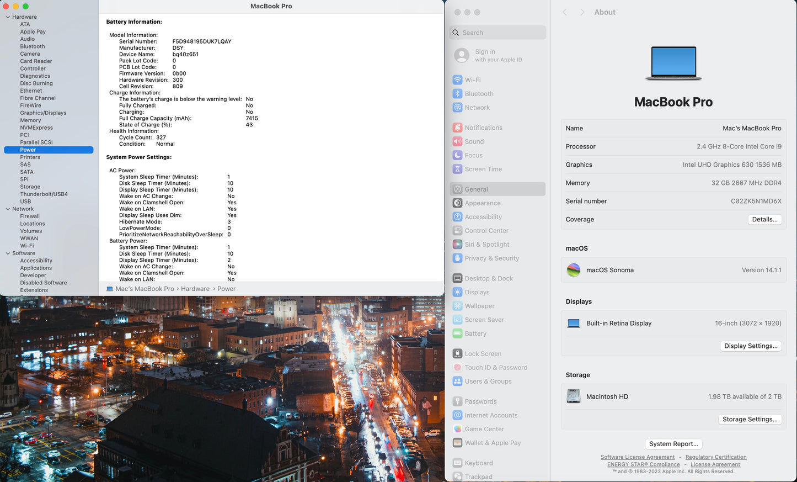Open the Bluetooth settings icon
This screenshot has width=797, height=482.
pos(457,94)
